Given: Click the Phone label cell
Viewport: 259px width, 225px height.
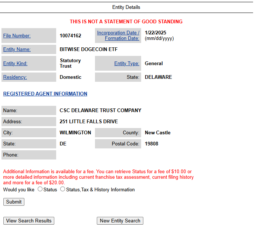Looking at the screenshot, I should click(29, 155).
